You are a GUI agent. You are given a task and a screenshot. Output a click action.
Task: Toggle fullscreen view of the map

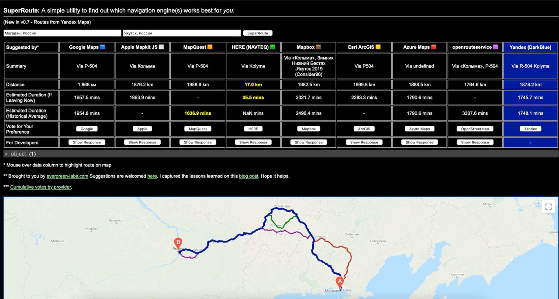click(x=549, y=207)
